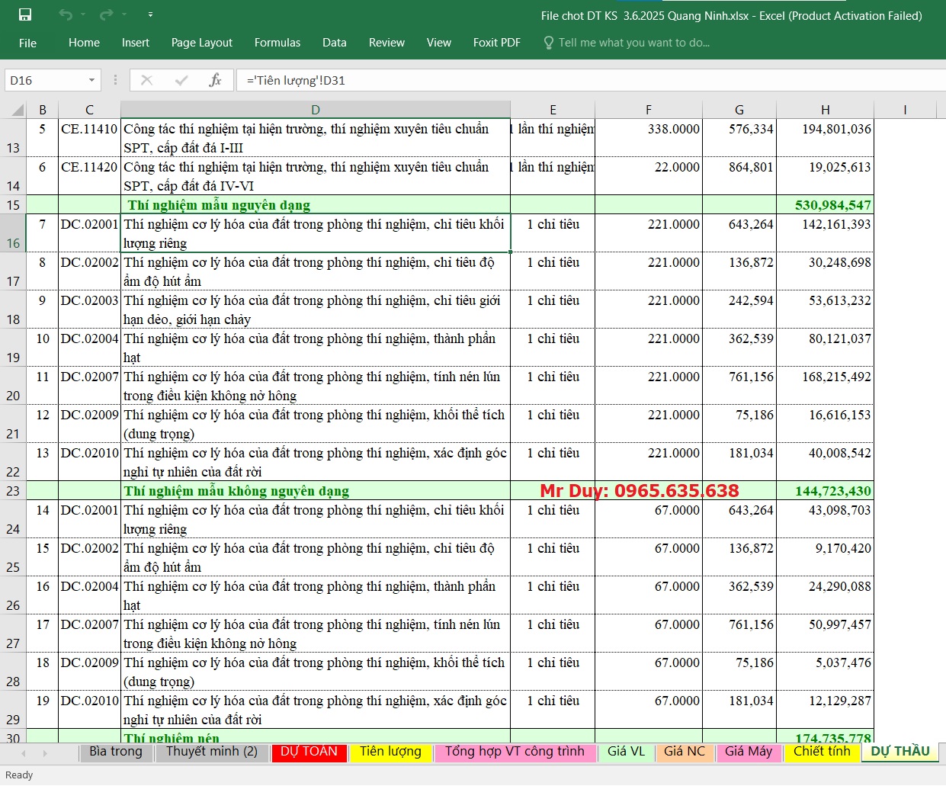Screen dimensions: 946x786
Task: Click the Save icon
Action: 25,14
